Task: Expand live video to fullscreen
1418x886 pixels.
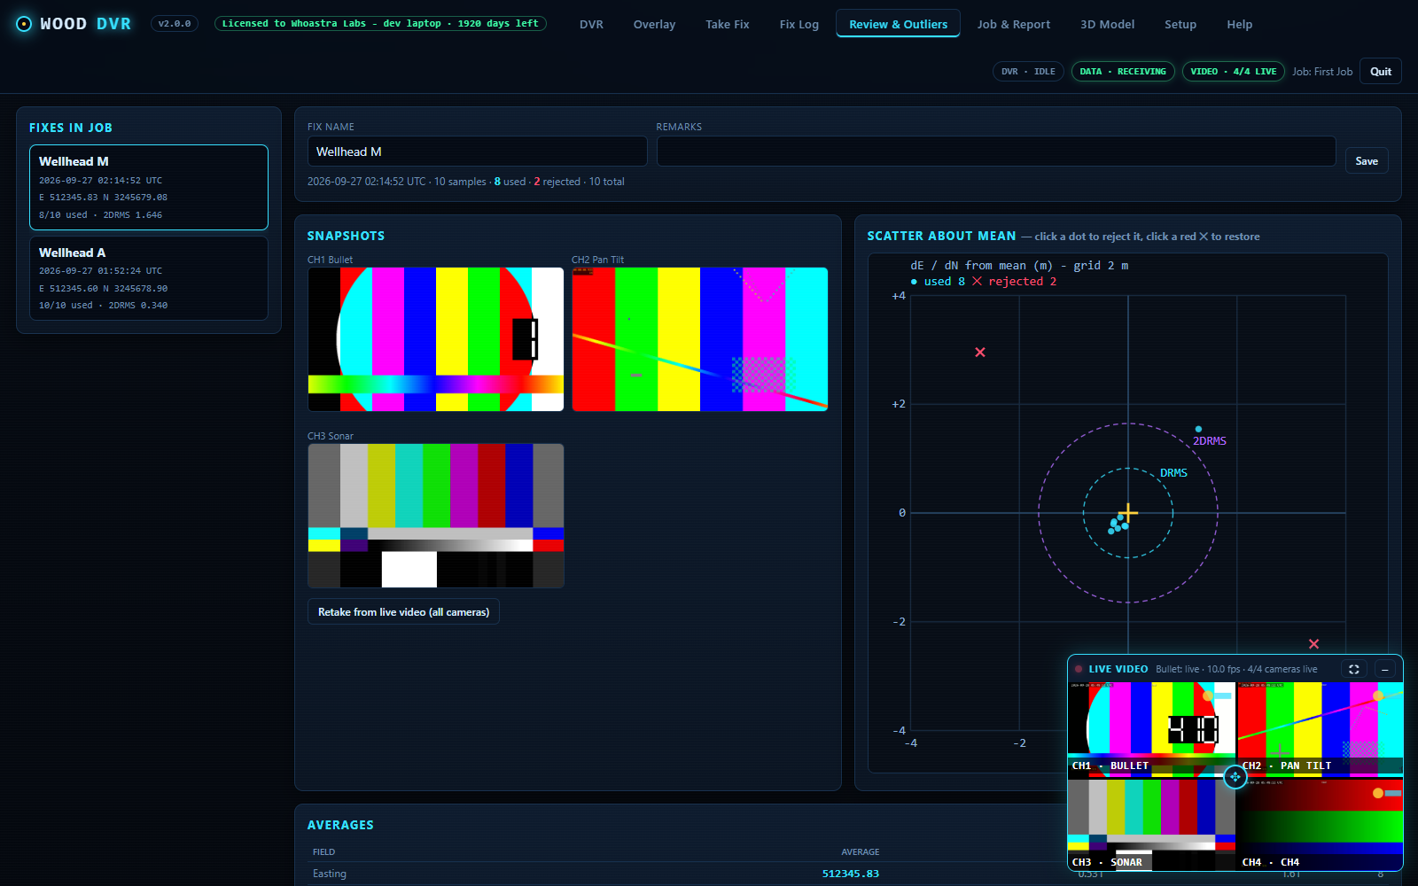Action: [x=1354, y=669]
